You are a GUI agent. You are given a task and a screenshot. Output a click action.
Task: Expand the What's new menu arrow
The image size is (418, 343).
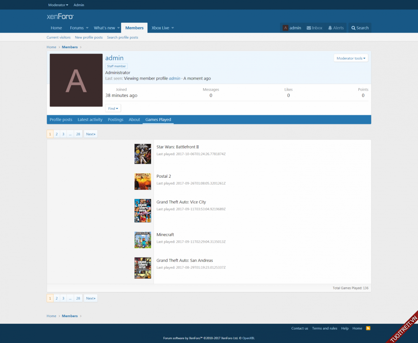[119, 28]
